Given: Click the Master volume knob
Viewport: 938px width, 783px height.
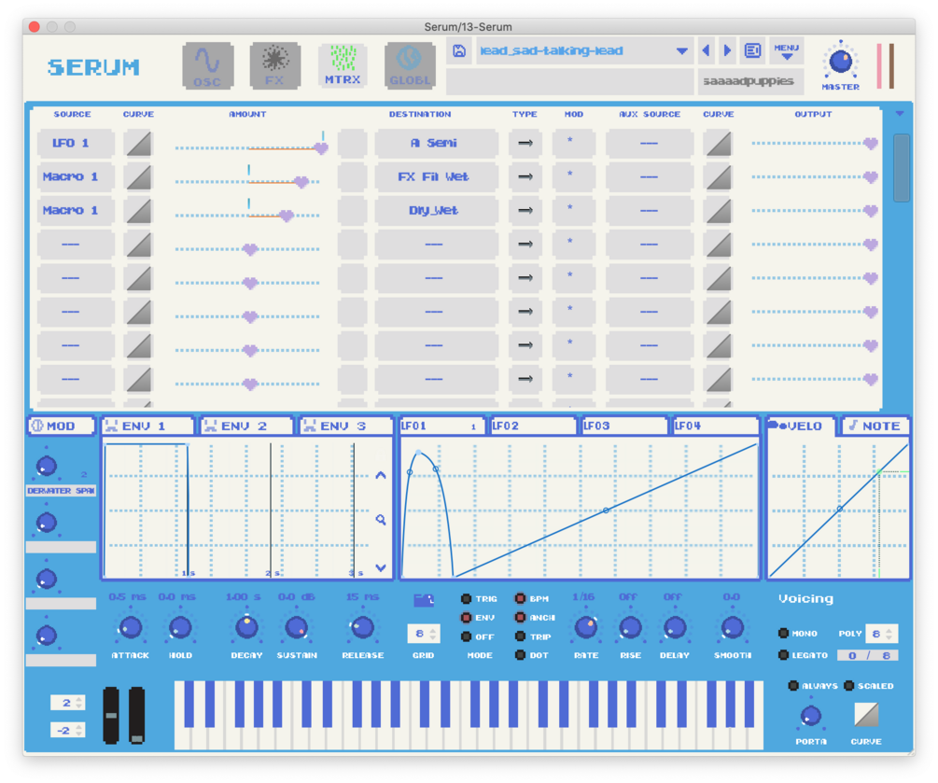Looking at the screenshot, I should point(841,62).
